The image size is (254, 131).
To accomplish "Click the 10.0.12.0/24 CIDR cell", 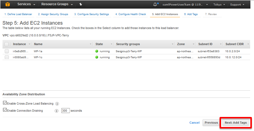I will point(233,57).
